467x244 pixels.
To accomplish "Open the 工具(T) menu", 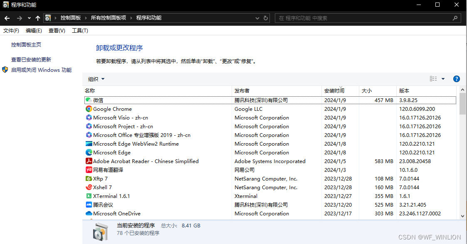I will coord(80,31).
